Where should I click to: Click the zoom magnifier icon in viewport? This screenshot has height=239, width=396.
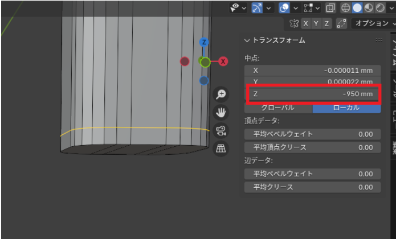click(221, 95)
